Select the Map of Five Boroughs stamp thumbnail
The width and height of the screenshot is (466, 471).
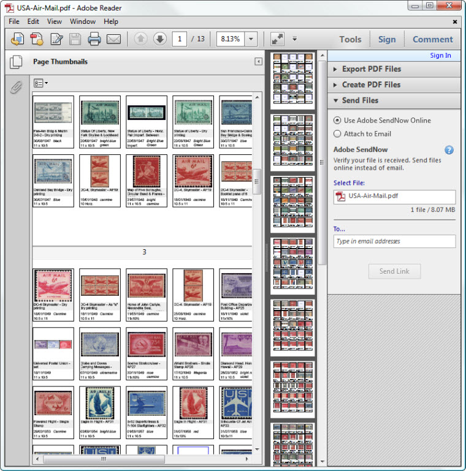coord(147,181)
